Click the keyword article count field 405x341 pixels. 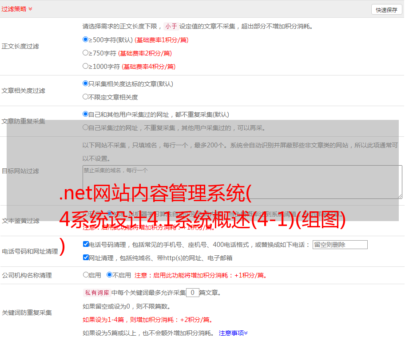193,293
